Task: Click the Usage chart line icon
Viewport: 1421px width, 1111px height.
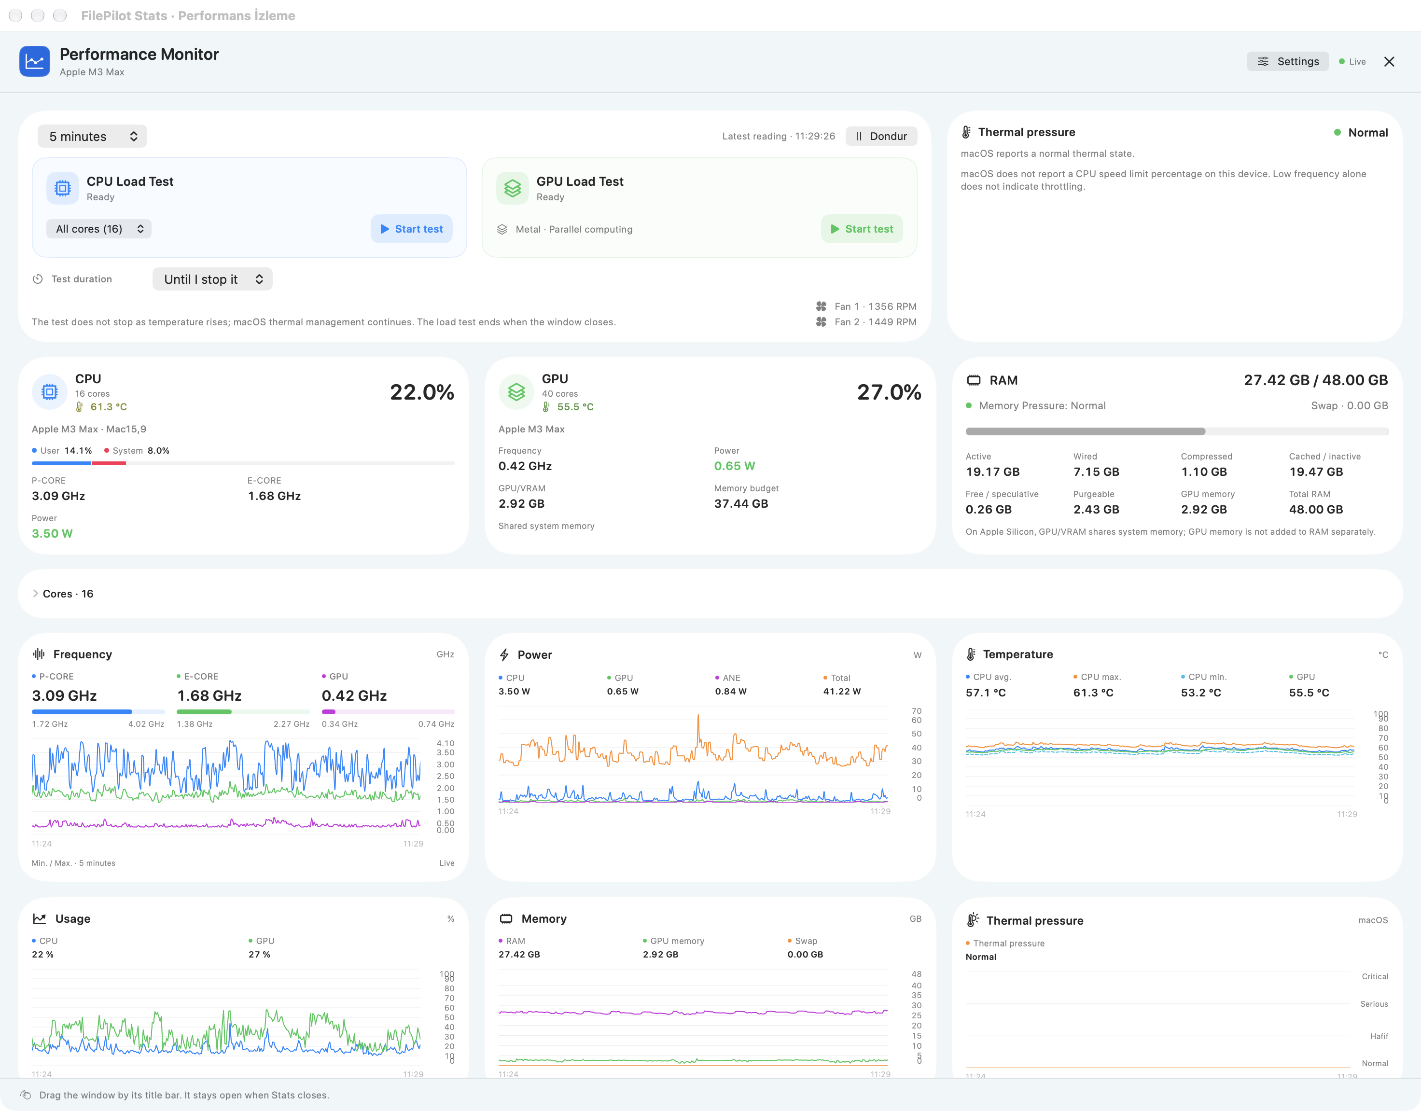Action: [40, 919]
